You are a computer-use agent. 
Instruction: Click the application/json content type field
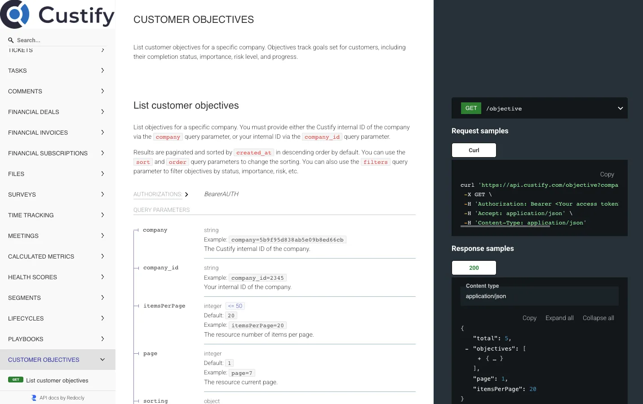pyautogui.click(x=540, y=296)
